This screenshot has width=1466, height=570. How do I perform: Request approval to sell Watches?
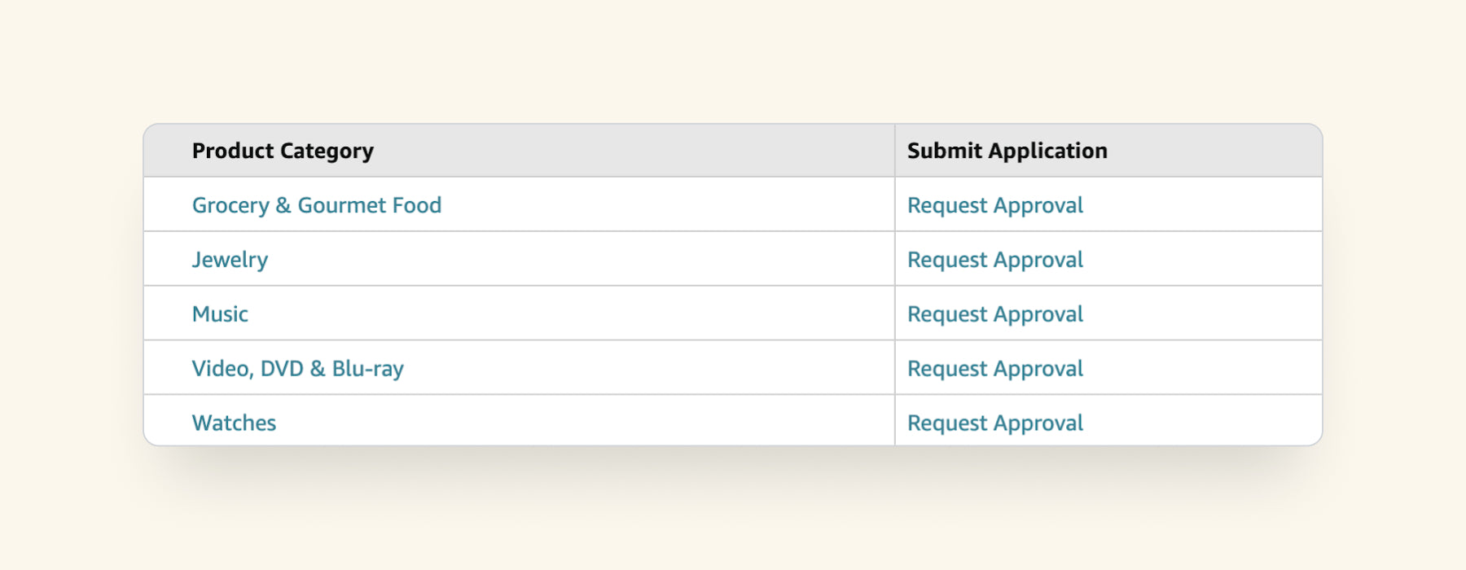coord(994,423)
